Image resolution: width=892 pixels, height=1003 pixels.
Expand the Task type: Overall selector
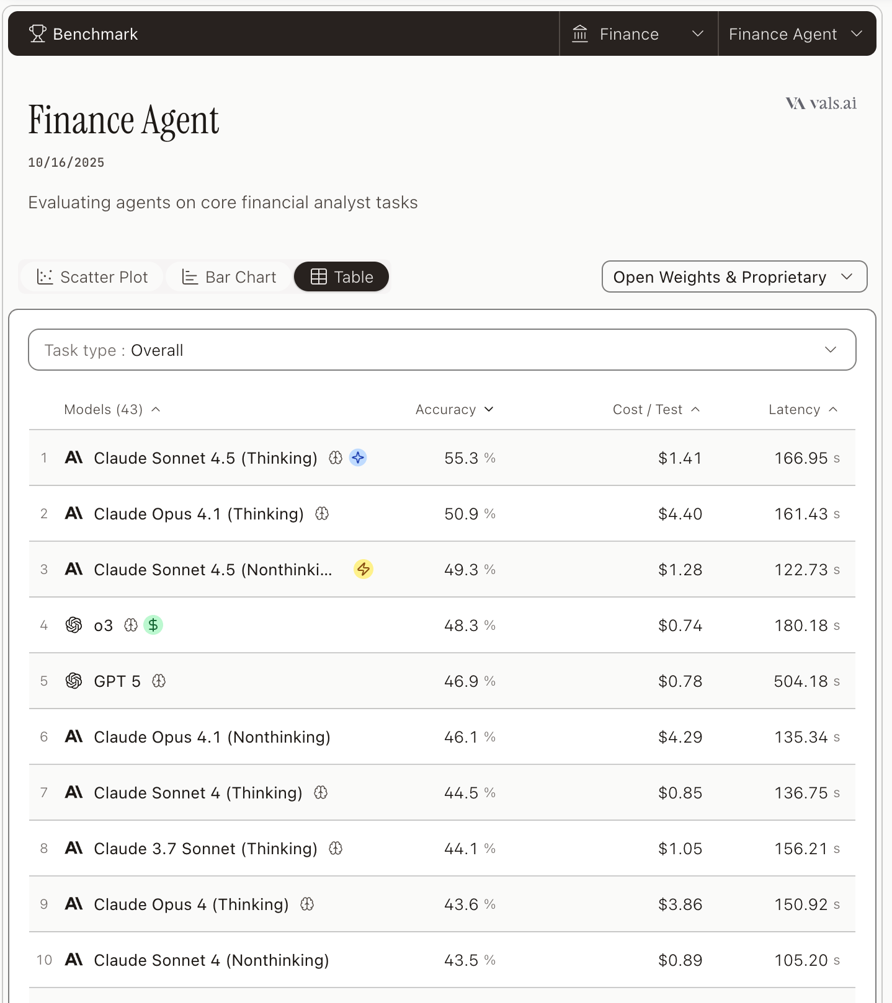click(x=442, y=350)
